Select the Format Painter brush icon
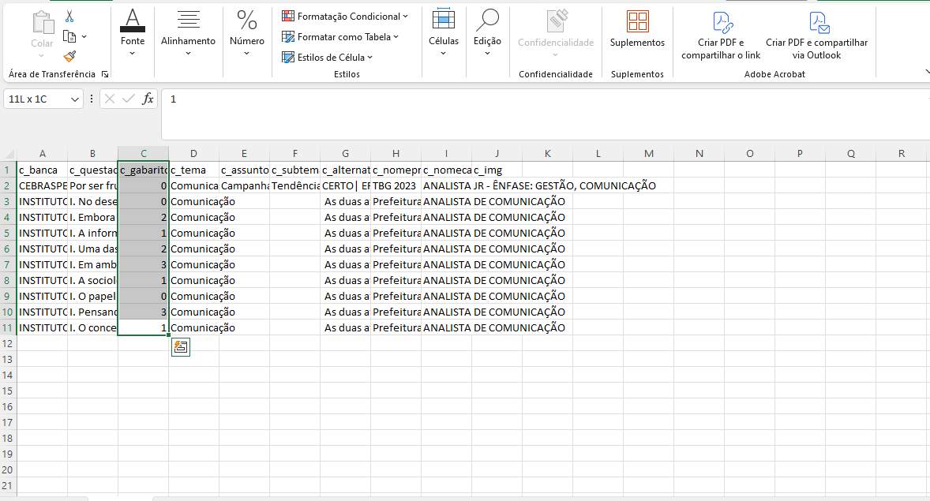The width and height of the screenshot is (930, 501). pyautogui.click(x=69, y=56)
